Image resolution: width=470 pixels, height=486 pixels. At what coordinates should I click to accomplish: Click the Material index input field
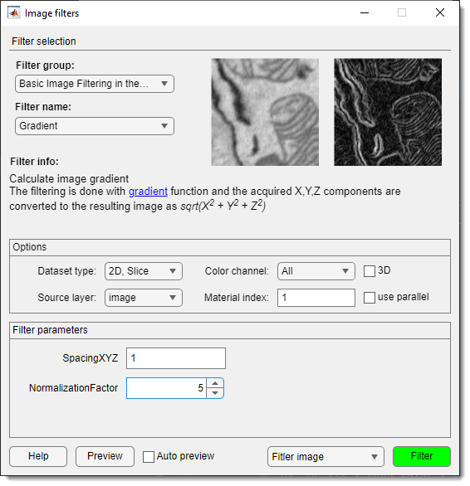coord(316,298)
